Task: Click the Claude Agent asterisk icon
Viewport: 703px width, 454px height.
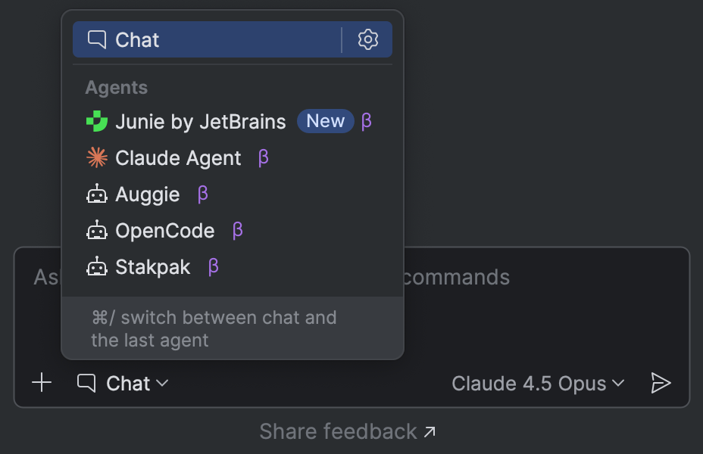Action: click(97, 157)
